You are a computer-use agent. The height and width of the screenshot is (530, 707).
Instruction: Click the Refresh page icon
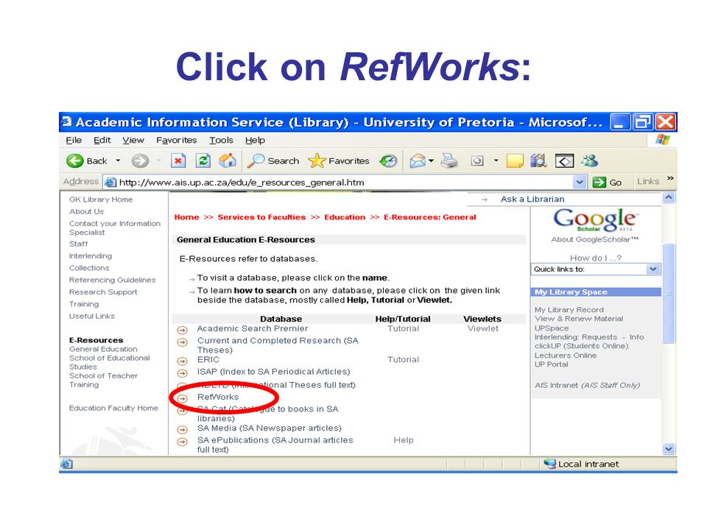[203, 160]
